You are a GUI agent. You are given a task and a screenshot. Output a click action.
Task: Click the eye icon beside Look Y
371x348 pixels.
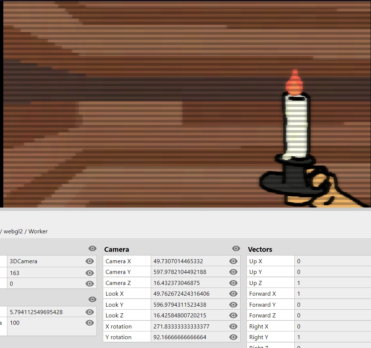click(233, 305)
